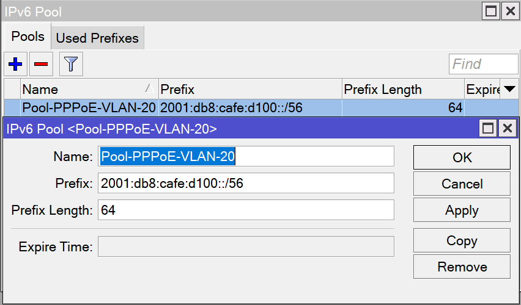Click the Prefix Length input field

tap(246, 210)
